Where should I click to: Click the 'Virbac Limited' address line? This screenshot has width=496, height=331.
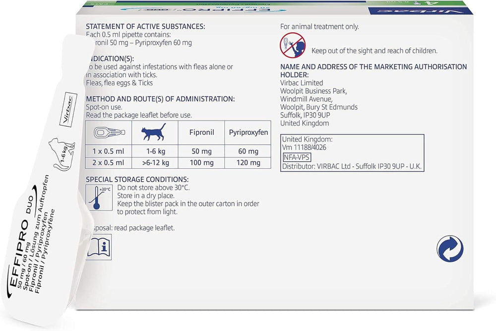(302, 83)
